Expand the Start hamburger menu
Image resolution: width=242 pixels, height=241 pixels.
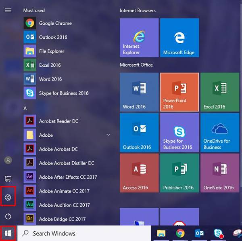pyautogui.click(x=8, y=11)
